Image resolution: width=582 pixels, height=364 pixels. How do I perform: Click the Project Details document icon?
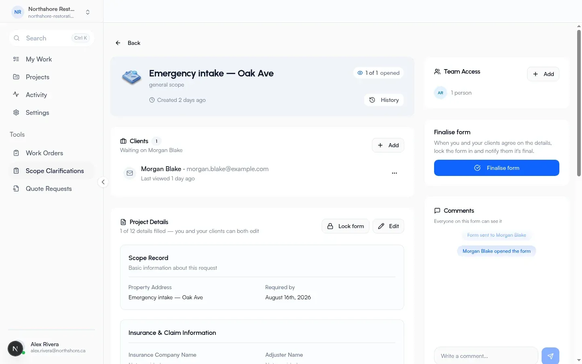(x=123, y=222)
